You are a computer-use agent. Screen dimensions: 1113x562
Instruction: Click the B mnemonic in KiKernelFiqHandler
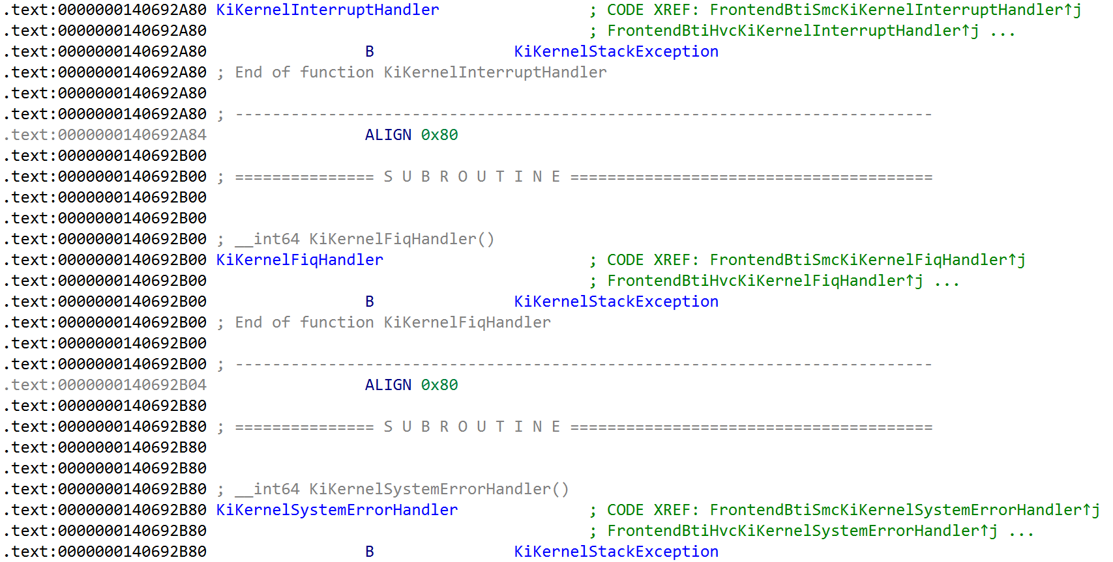370,302
